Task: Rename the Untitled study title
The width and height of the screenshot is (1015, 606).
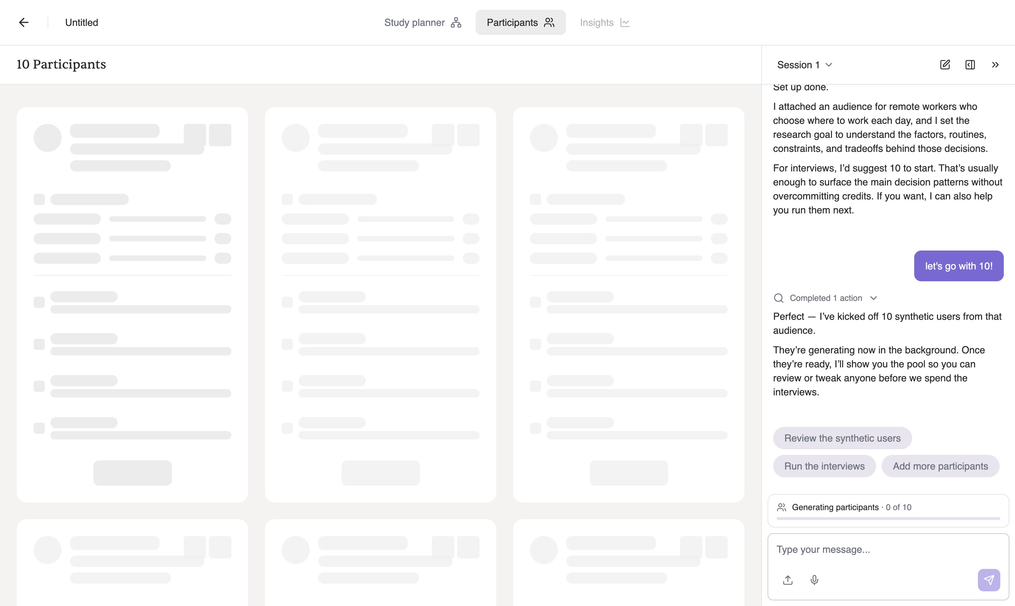Action: pos(82,22)
